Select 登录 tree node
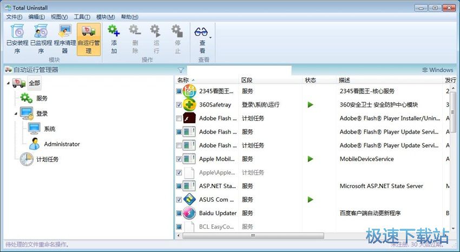 42,114
